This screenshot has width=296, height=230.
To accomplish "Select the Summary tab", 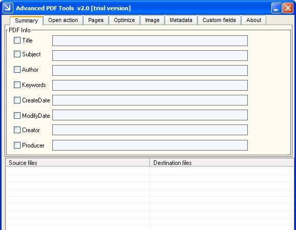I will (27, 20).
